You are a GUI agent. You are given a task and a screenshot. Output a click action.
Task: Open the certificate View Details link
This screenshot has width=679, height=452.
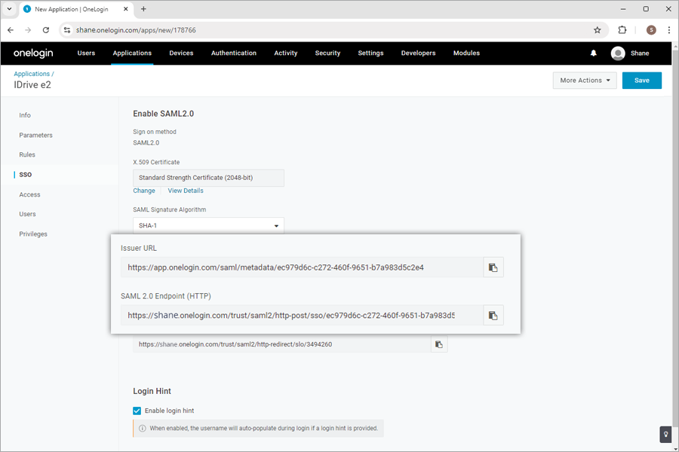186,191
